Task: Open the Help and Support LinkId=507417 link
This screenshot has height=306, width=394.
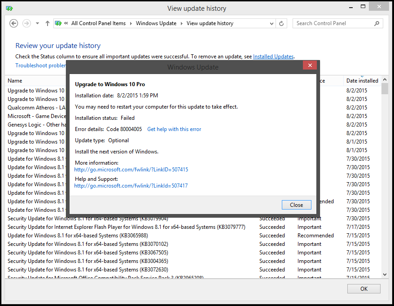Action: (x=131, y=186)
